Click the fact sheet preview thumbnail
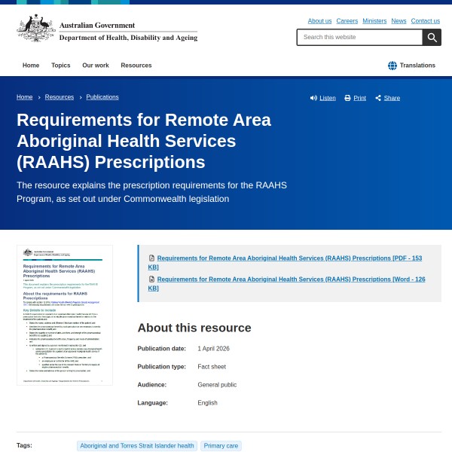Viewport: 452px width, 452px height. 65,315
